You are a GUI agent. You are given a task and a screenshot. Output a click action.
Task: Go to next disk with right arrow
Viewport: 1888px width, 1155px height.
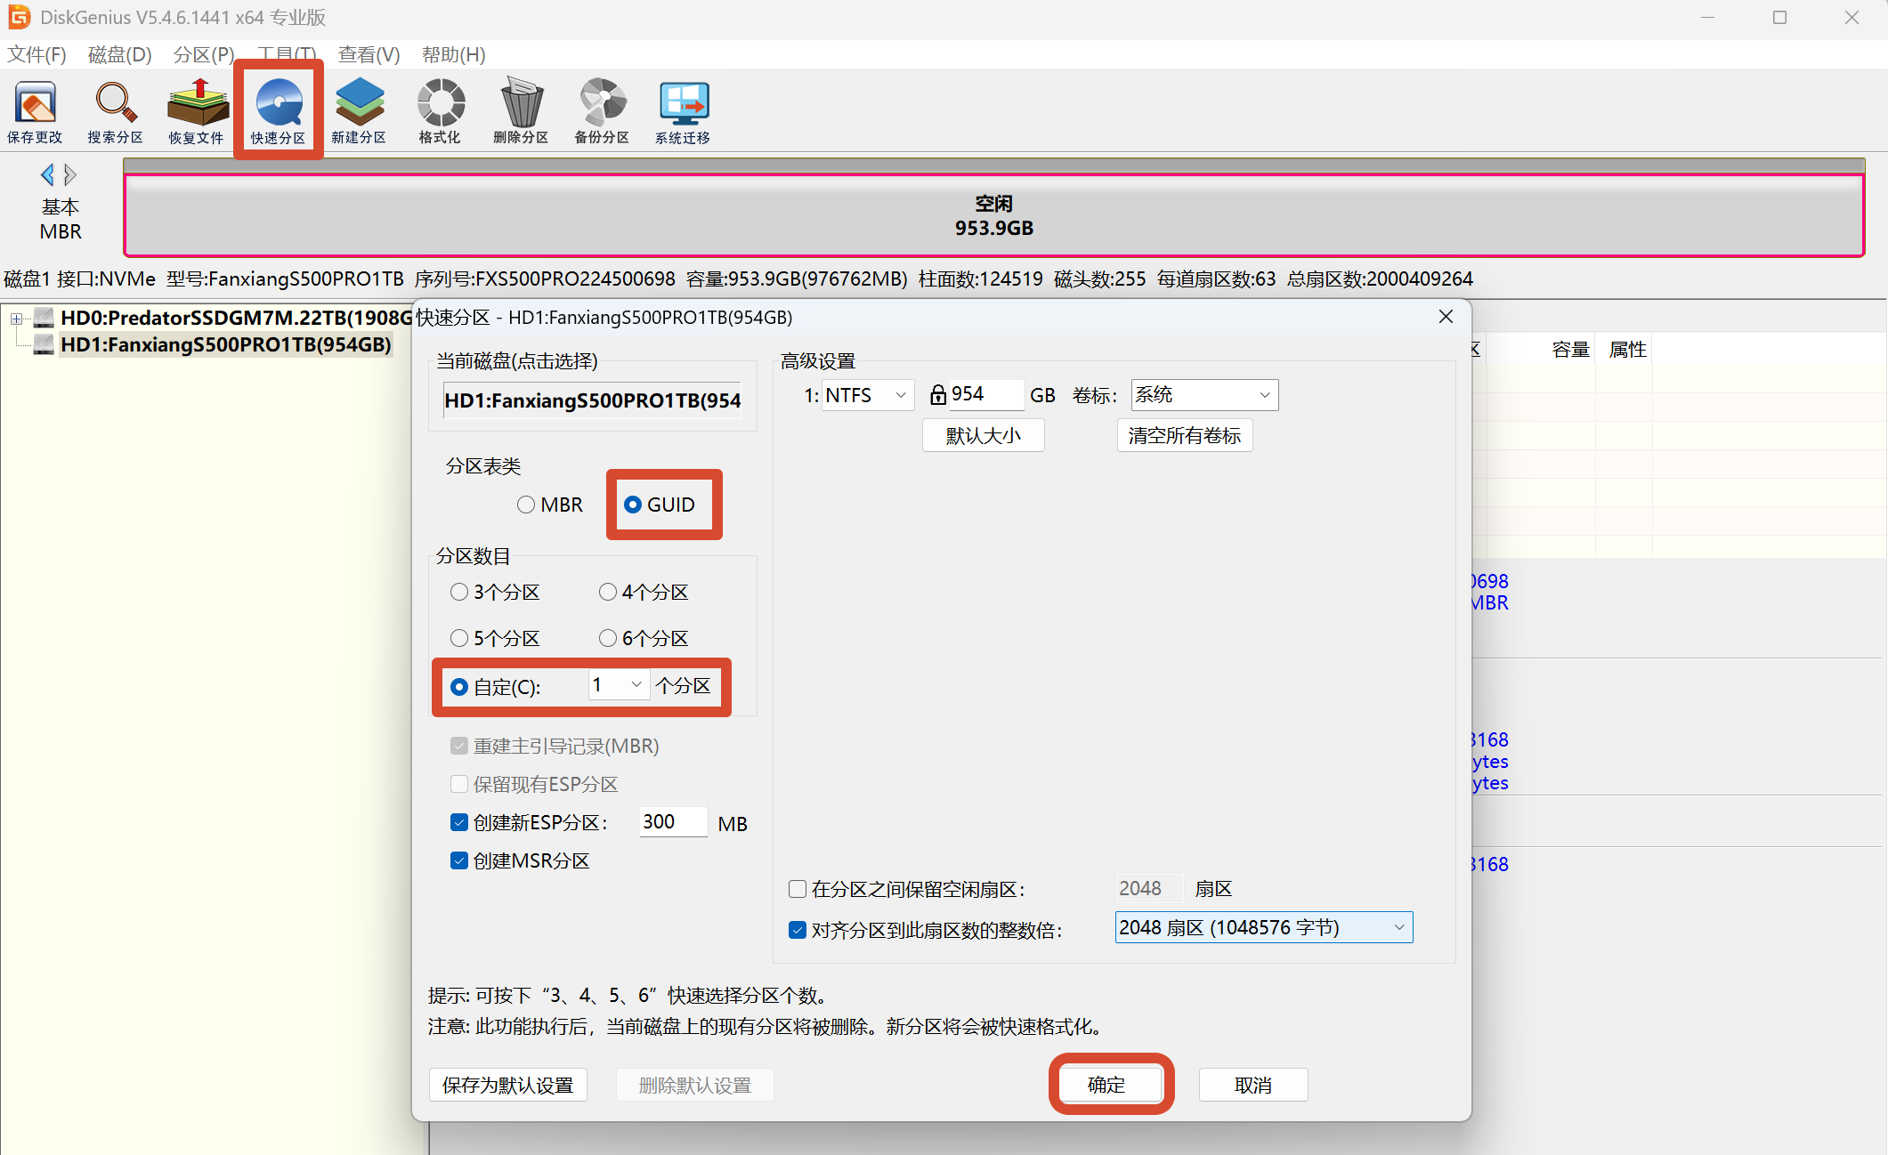click(x=70, y=174)
